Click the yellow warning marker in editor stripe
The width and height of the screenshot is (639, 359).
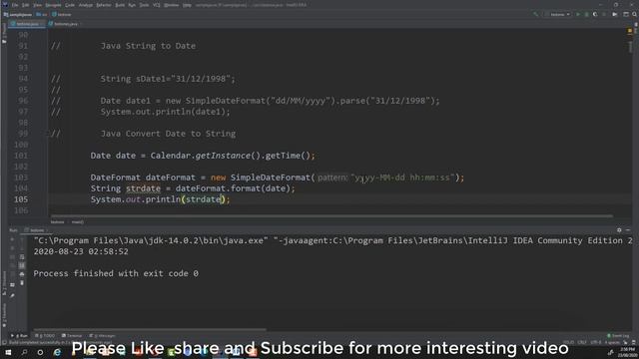(630, 31)
